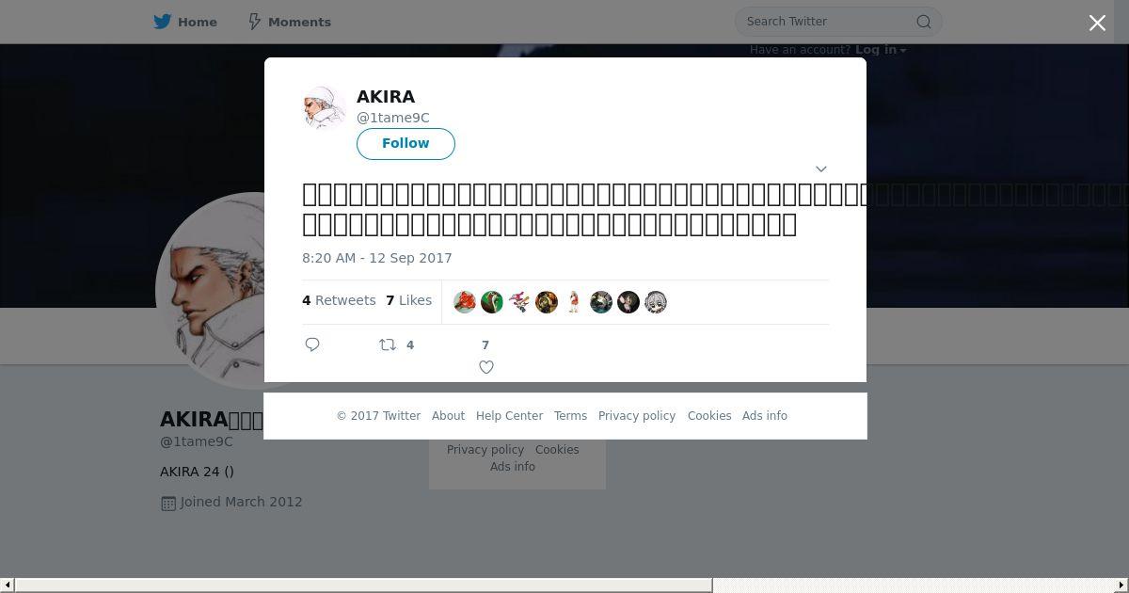Click the last liker's gray-haired avatar
This screenshot has height=593, width=1129.
(x=656, y=302)
